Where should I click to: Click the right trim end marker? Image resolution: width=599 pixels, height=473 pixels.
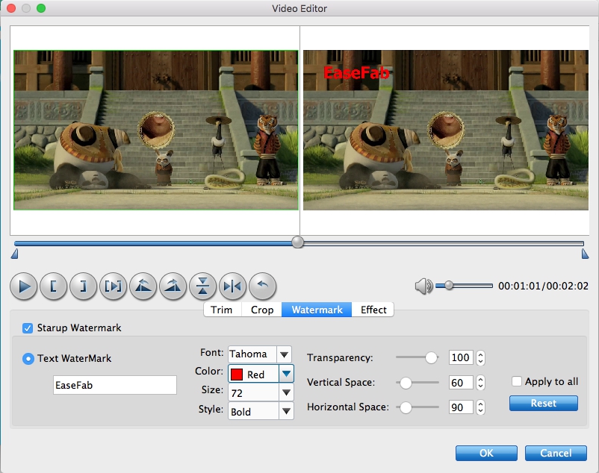[585, 254]
